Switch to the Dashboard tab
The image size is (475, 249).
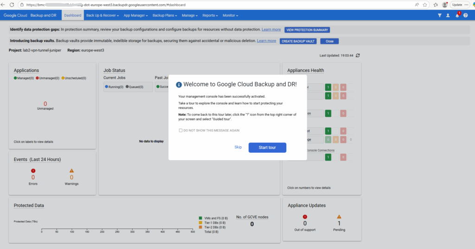point(73,15)
